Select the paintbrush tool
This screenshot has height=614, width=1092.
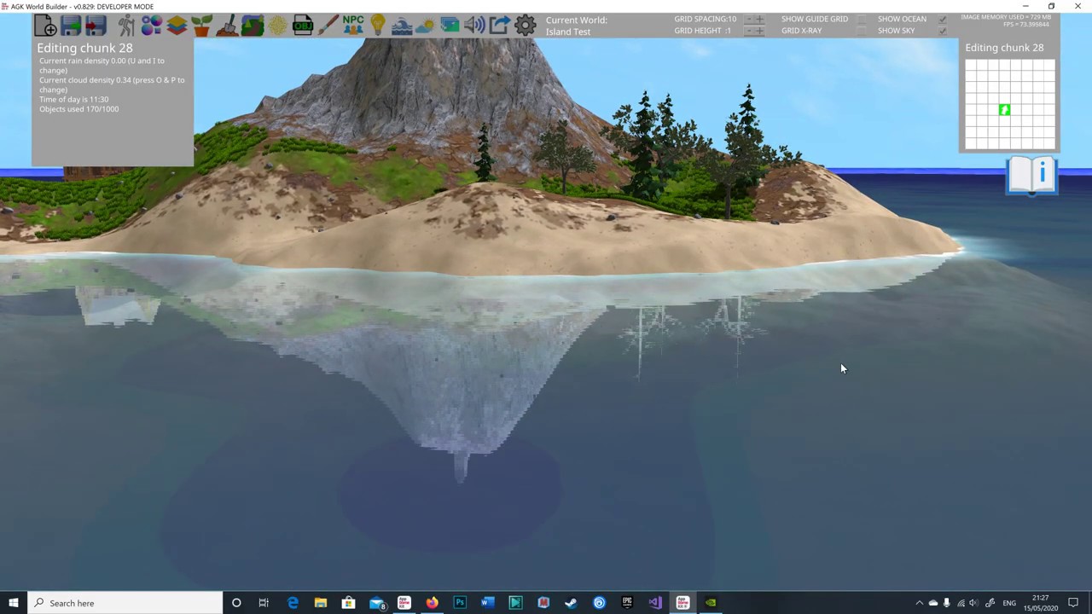(x=328, y=26)
